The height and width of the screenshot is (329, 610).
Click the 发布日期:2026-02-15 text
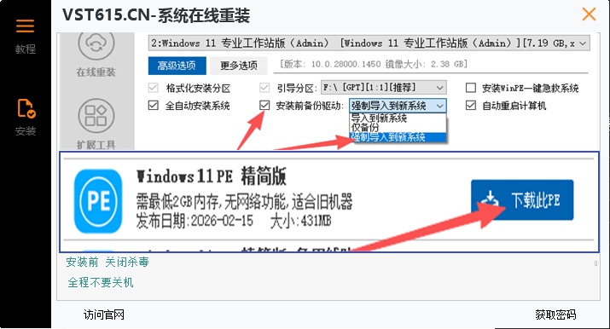tap(195, 221)
